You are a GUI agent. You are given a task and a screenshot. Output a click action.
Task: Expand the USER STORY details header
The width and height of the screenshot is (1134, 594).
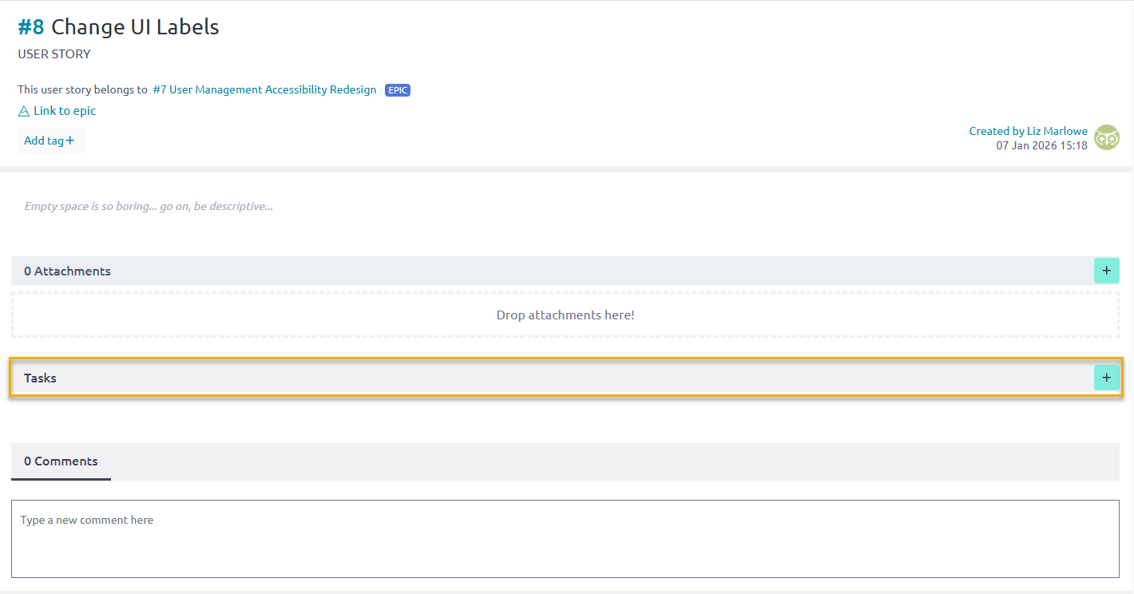point(54,54)
